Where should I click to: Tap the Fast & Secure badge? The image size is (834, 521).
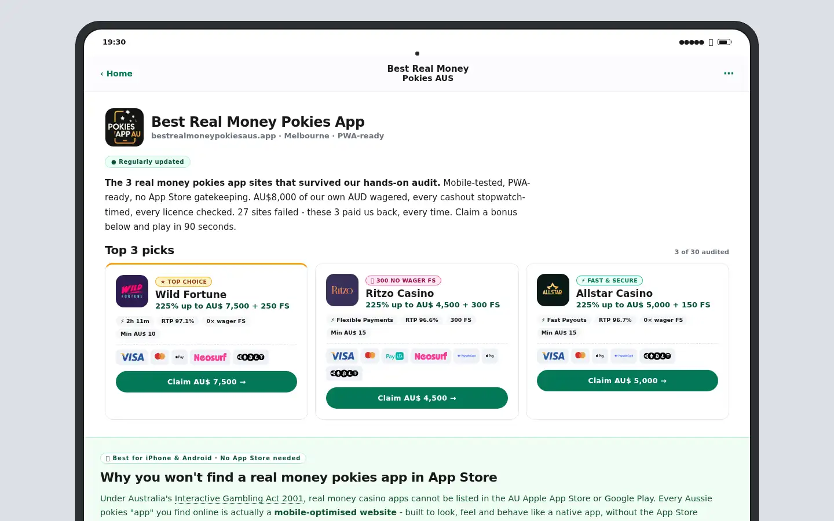pyautogui.click(x=609, y=281)
